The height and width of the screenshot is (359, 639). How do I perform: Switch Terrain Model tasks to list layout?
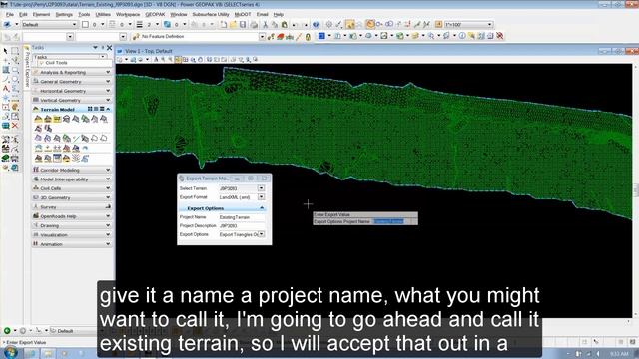click(x=102, y=109)
